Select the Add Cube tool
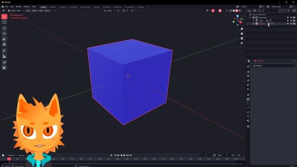The width and height of the screenshot is (297, 167). 4,62
